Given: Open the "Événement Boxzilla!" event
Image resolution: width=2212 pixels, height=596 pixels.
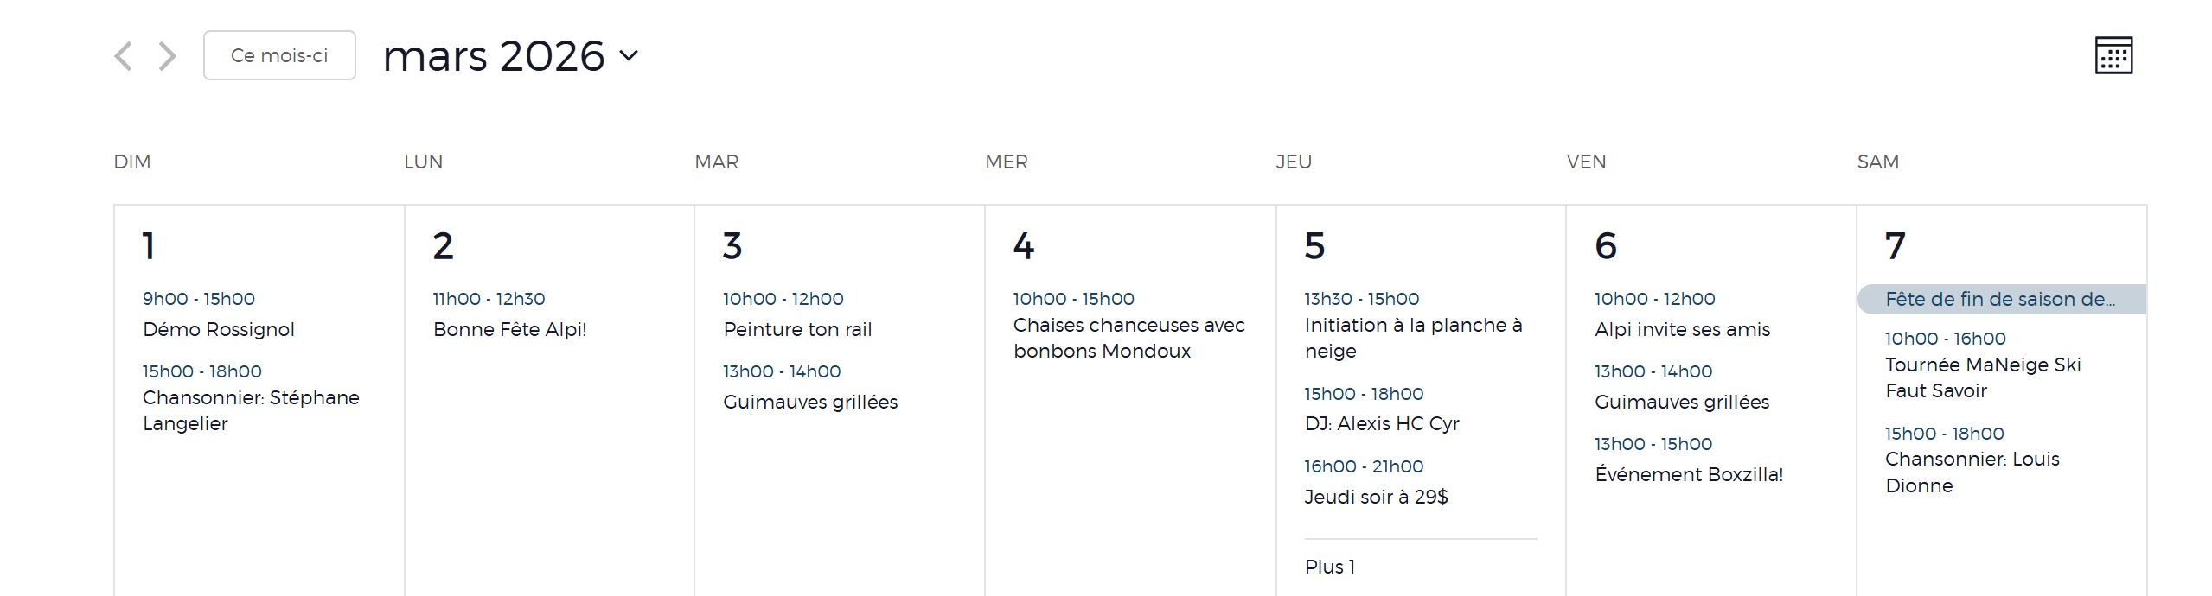Looking at the screenshot, I should [x=1688, y=474].
